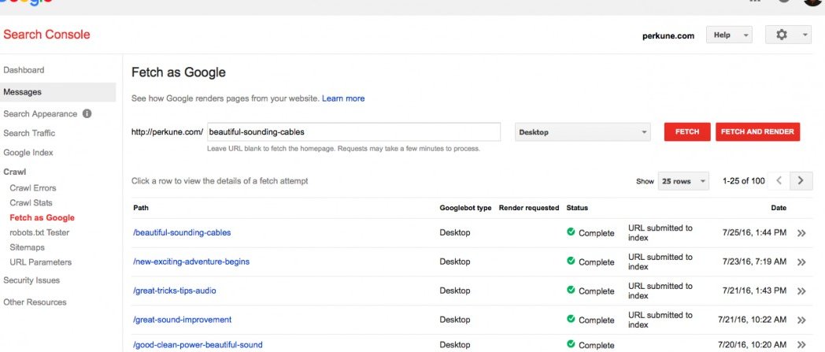This screenshot has height=352, width=825.
Task: Click green Complete check for great-tricks-tips-audio
Action: click(x=571, y=290)
